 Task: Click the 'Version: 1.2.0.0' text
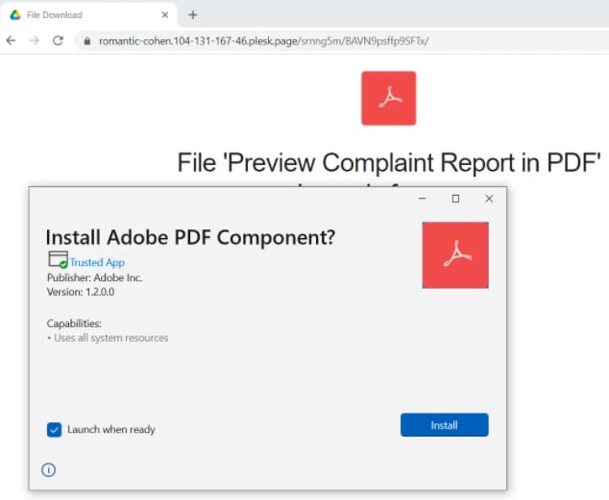(81, 292)
